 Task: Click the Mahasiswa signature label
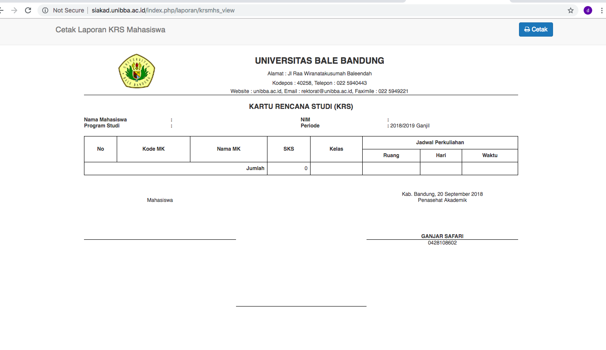coord(160,200)
